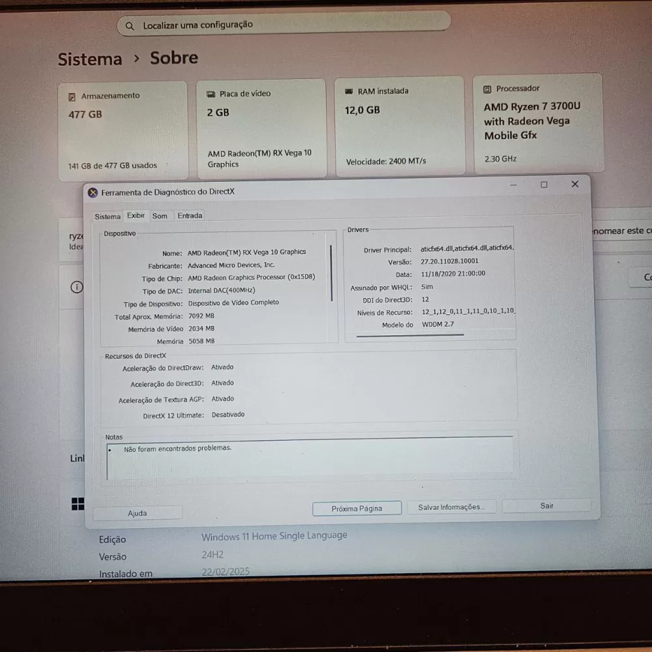The width and height of the screenshot is (652, 652).
Task: Select driver file 'aticfx64.dll' value
Action: point(467,248)
